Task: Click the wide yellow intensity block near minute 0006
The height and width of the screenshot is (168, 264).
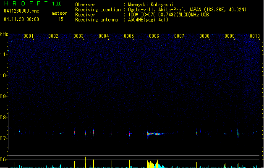Action: click(153, 164)
